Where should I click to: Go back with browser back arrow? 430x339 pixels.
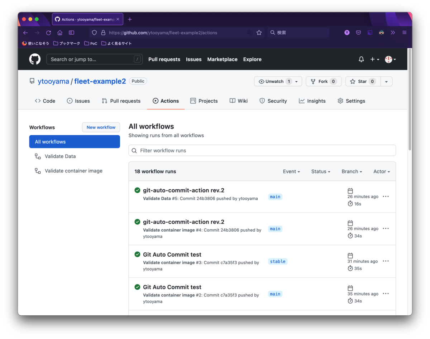25,33
